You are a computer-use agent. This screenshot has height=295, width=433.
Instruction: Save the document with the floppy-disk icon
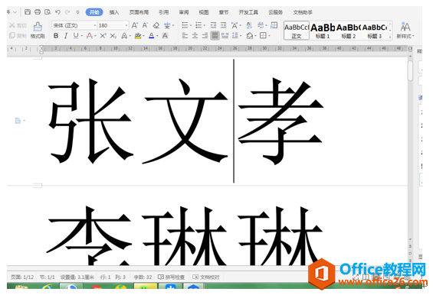[28, 11]
